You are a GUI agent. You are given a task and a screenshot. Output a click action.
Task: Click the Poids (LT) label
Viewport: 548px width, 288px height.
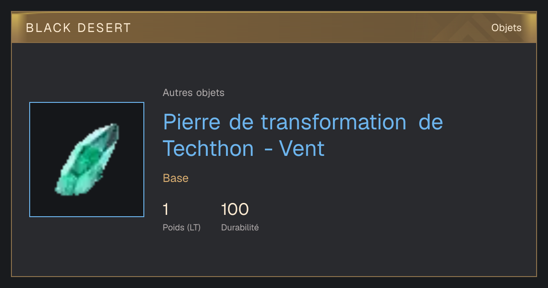(x=182, y=227)
